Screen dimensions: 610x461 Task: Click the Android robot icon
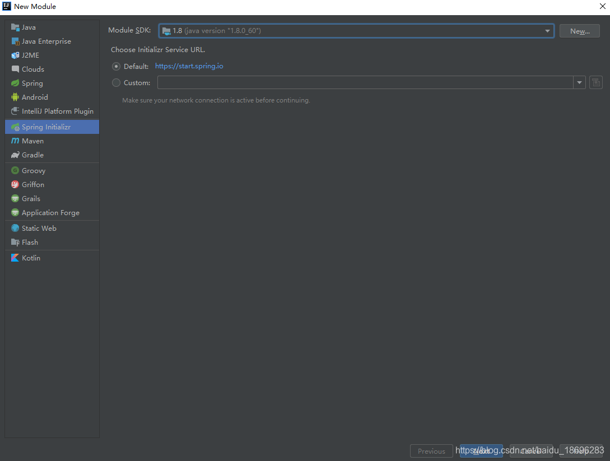coord(15,97)
